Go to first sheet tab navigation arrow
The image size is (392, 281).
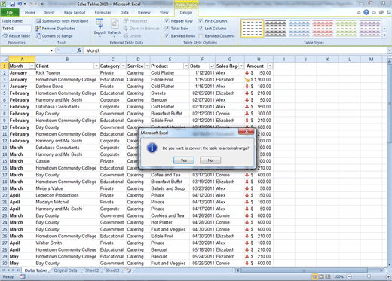[4, 270]
